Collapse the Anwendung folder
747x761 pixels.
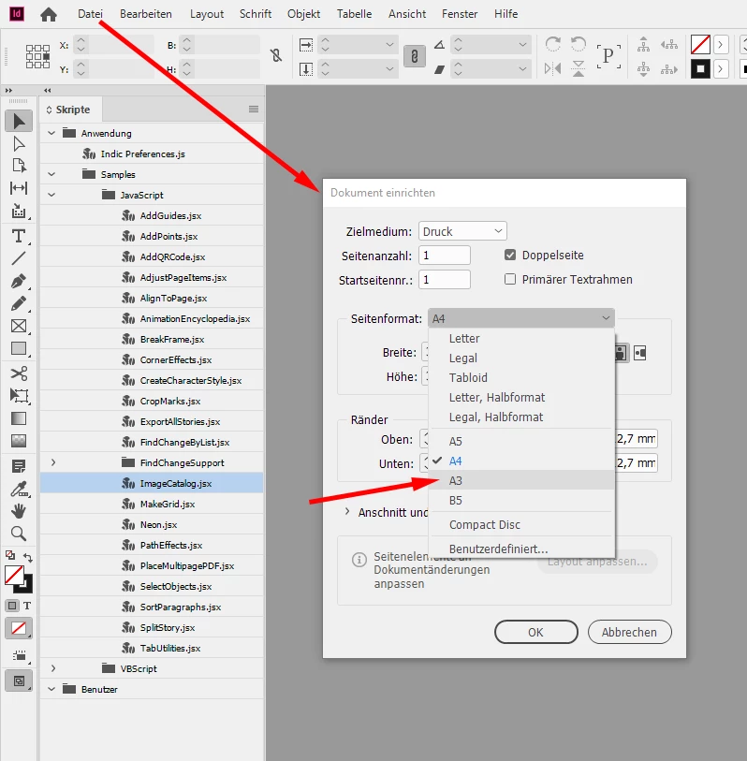pos(51,133)
